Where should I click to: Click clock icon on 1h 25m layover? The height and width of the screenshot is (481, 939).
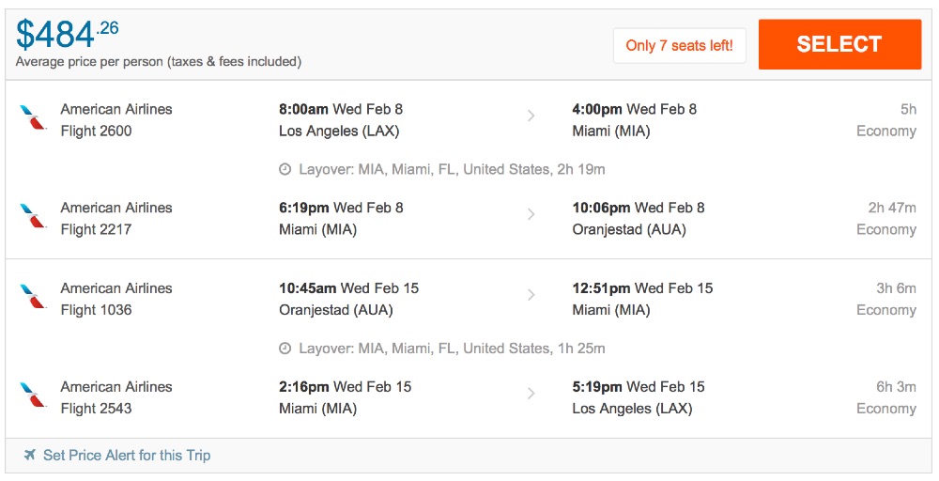[285, 349]
